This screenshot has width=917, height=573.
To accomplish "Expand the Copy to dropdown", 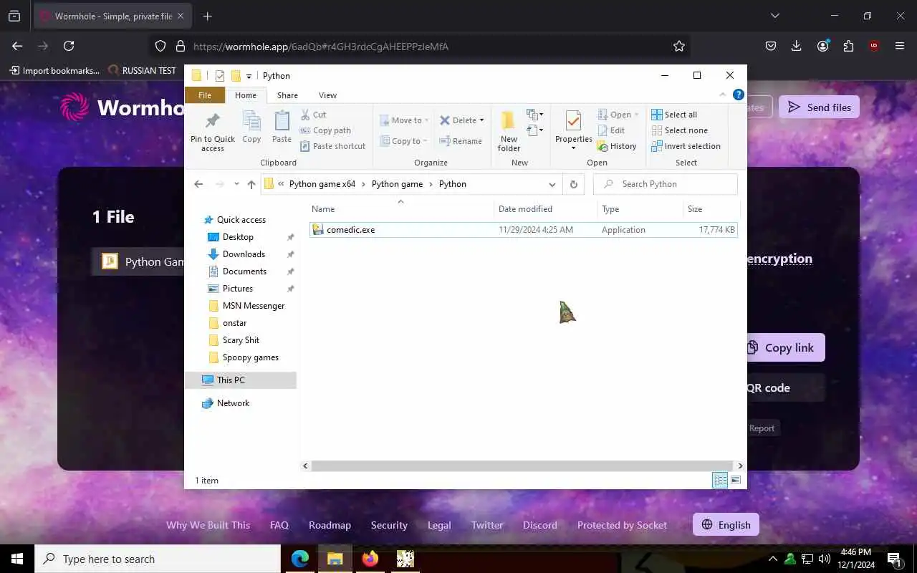I will [x=425, y=141].
